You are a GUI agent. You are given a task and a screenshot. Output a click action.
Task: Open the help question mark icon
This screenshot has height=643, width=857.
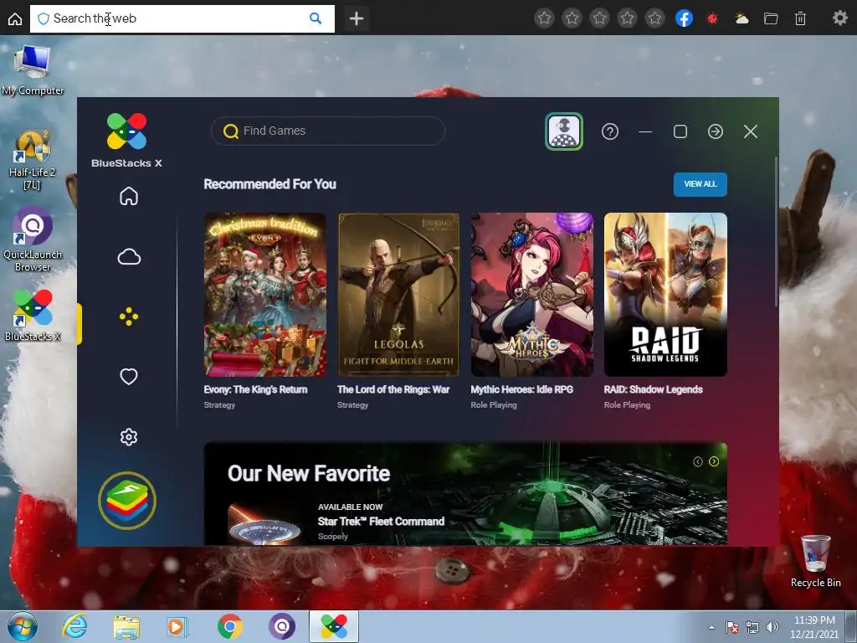click(x=610, y=131)
